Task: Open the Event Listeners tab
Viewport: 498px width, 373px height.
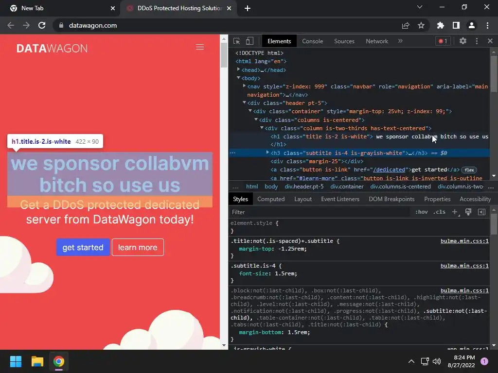Action: coord(340,199)
